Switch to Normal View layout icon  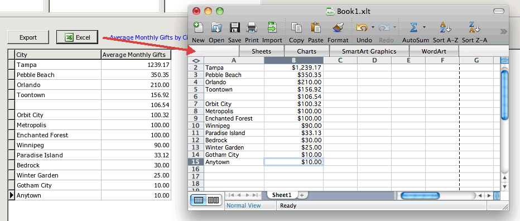pyautogui.click(x=198, y=200)
